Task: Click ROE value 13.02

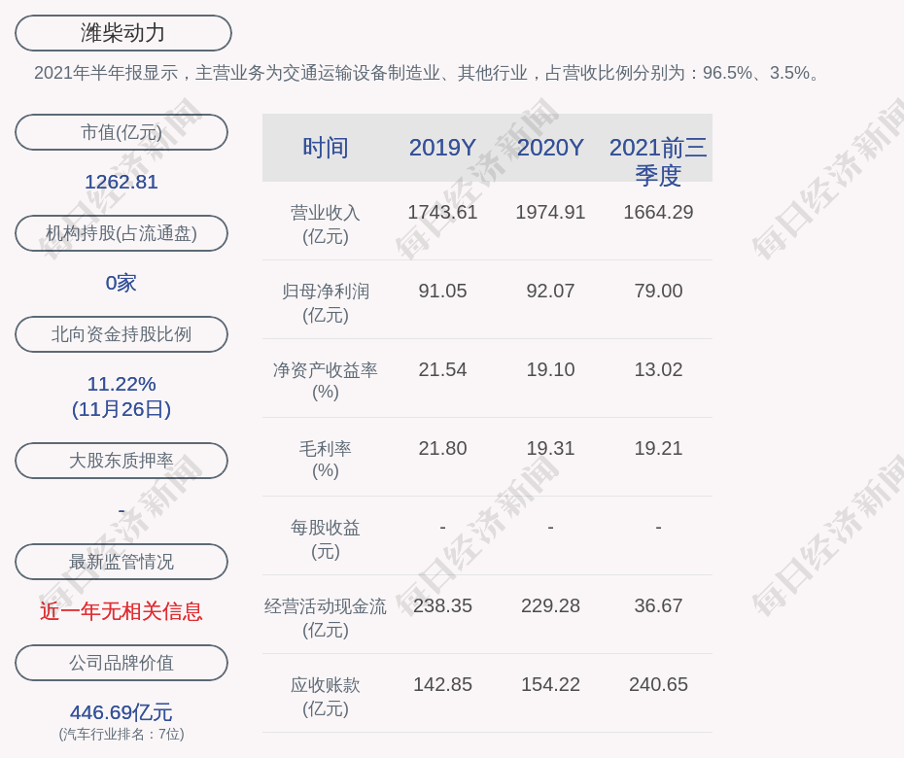Action: (658, 369)
